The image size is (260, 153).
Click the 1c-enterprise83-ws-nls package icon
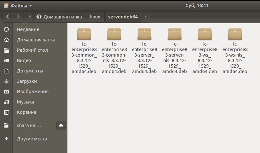pyautogui.click(x=235, y=34)
